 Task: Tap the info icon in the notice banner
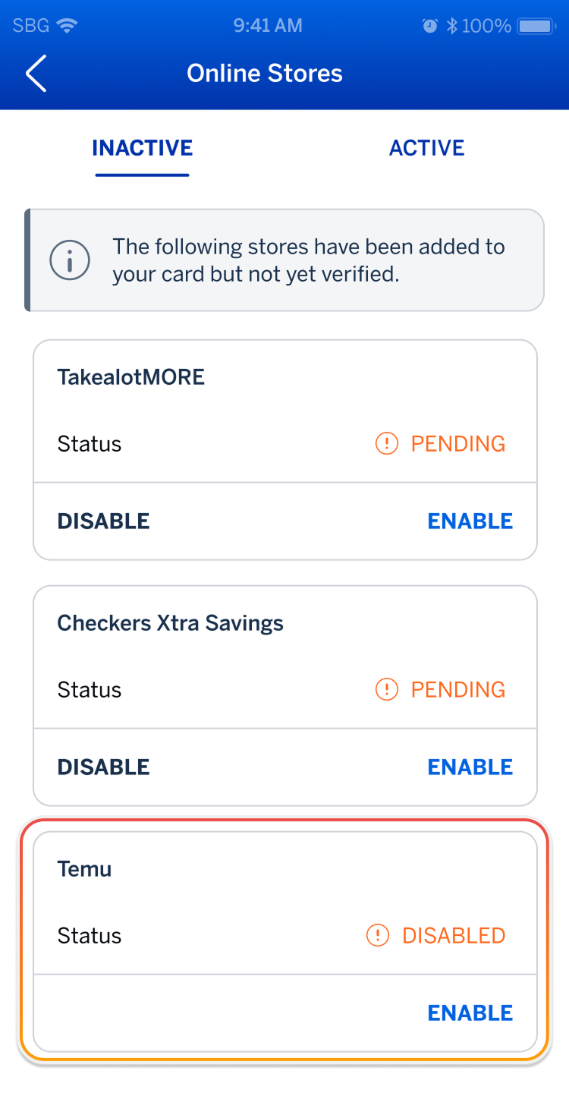coord(70,260)
